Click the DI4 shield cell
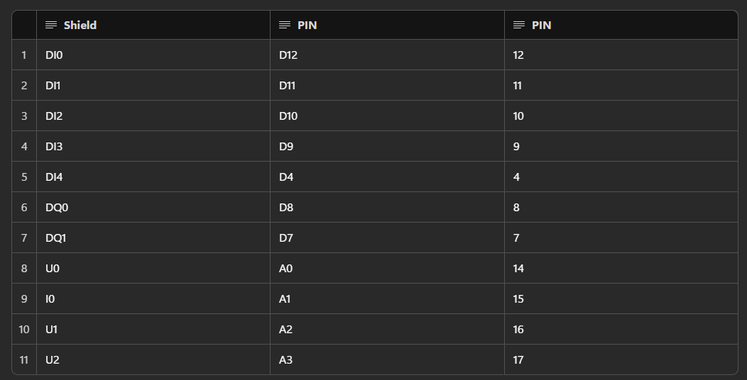Screen dimensions: 747x380 pyautogui.click(x=54, y=177)
